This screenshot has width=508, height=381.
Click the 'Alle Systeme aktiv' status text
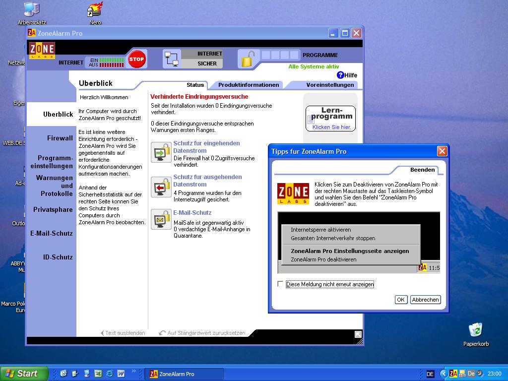(x=314, y=66)
